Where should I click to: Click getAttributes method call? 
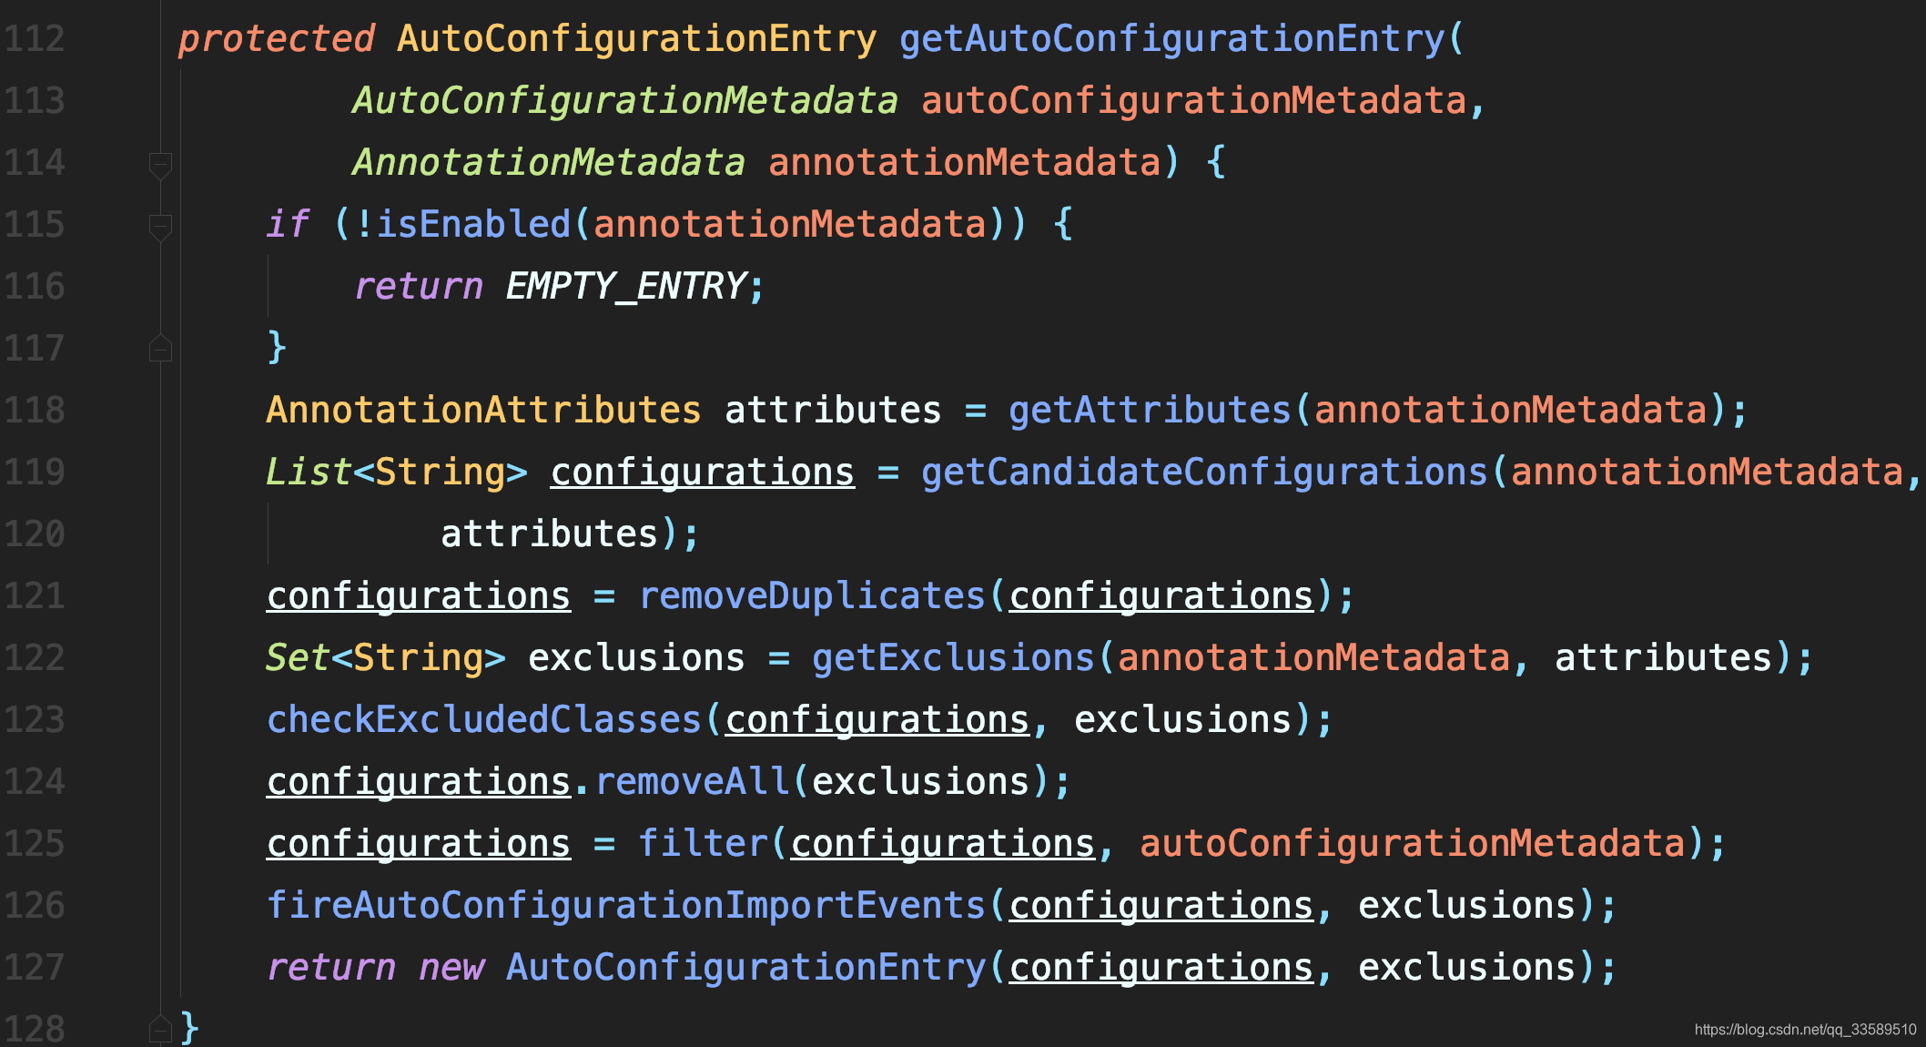[x=1150, y=411]
